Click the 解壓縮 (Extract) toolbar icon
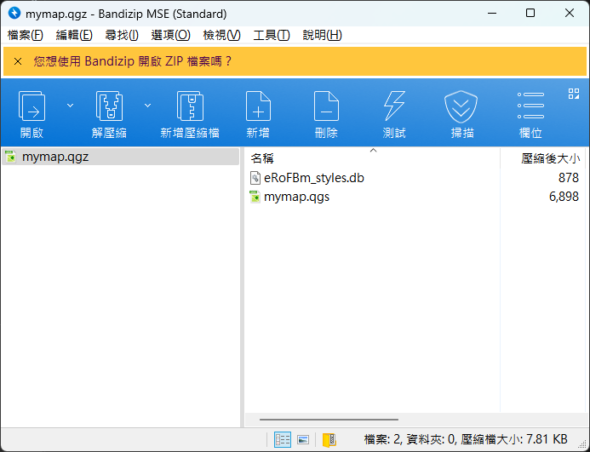This screenshot has width=590, height=452. click(x=109, y=108)
